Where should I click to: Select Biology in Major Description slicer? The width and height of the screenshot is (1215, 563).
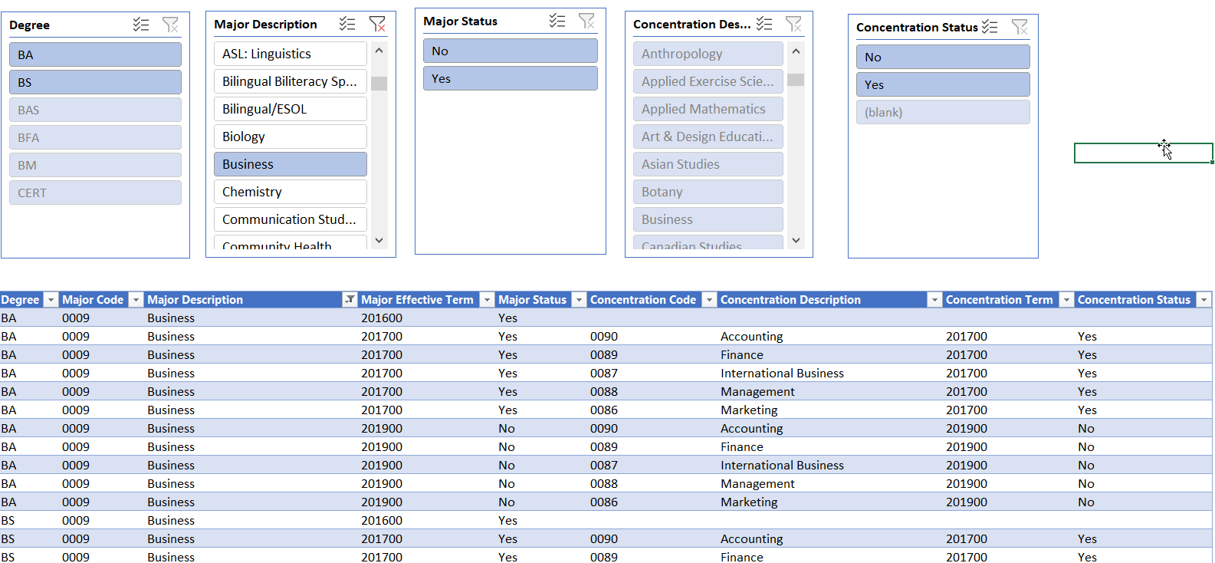[x=290, y=137]
